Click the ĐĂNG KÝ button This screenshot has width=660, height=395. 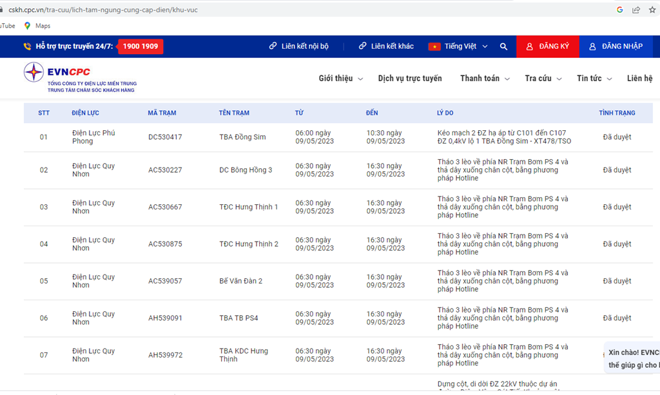tap(548, 46)
